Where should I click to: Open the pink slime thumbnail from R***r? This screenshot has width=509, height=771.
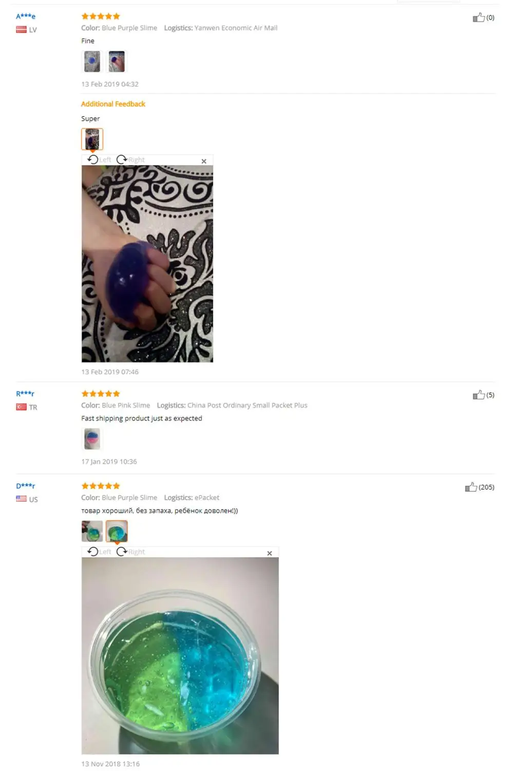coord(92,439)
